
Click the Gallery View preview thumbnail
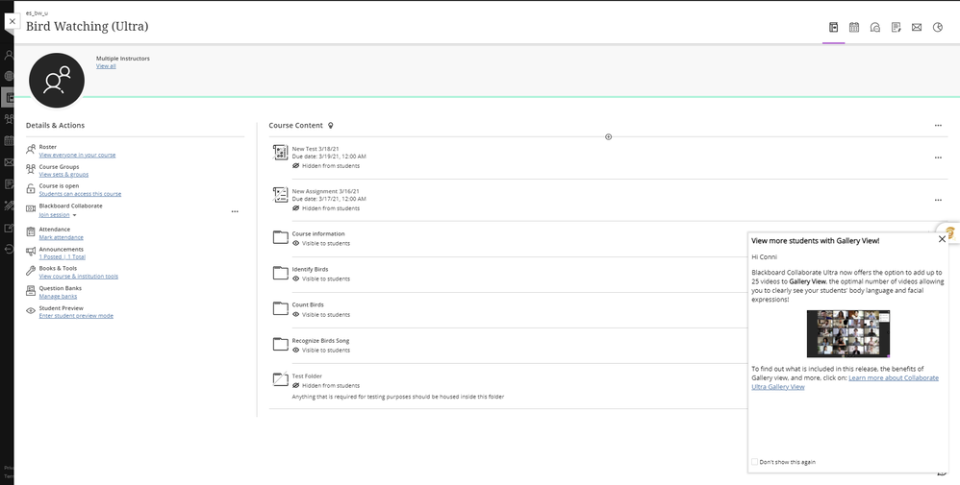[x=848, y=333]
